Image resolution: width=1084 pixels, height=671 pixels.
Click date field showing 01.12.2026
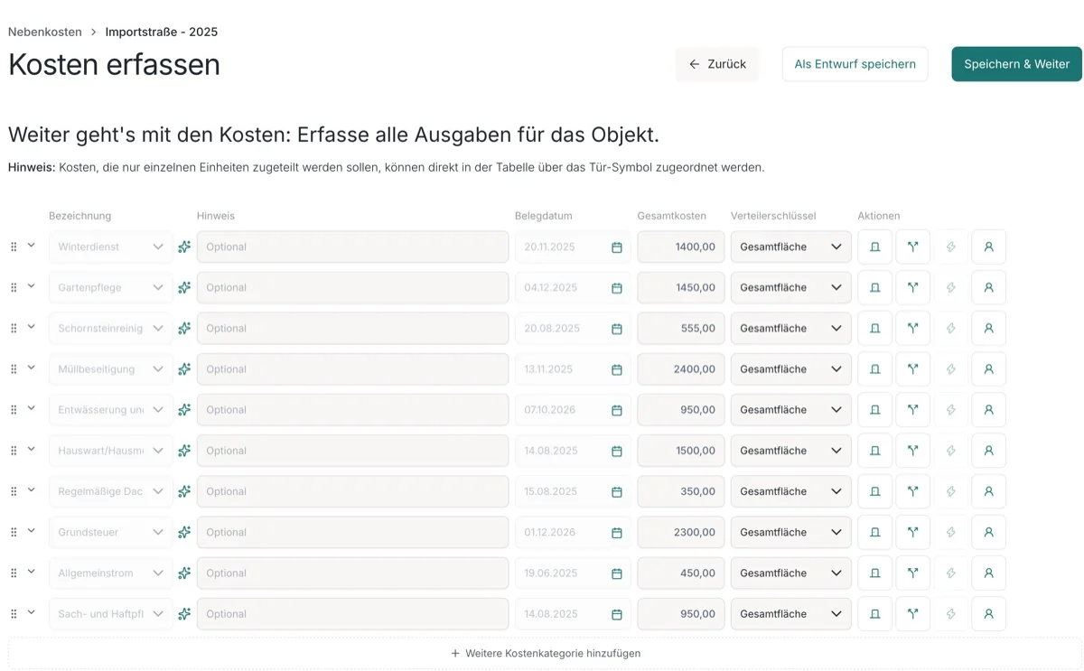(573, 532)
